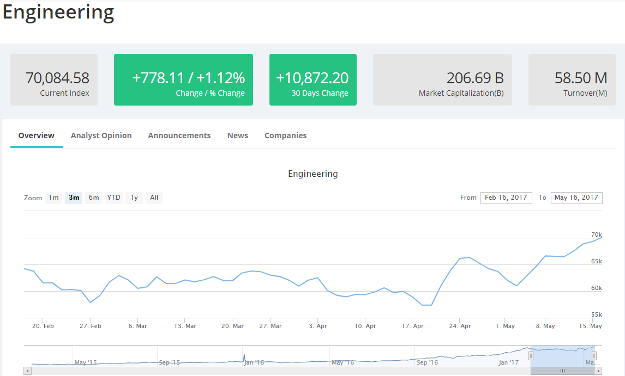This screenshot has width=625, height=376.
Task: Select the 6m zoom range
Action: click(x=93, y=198)
